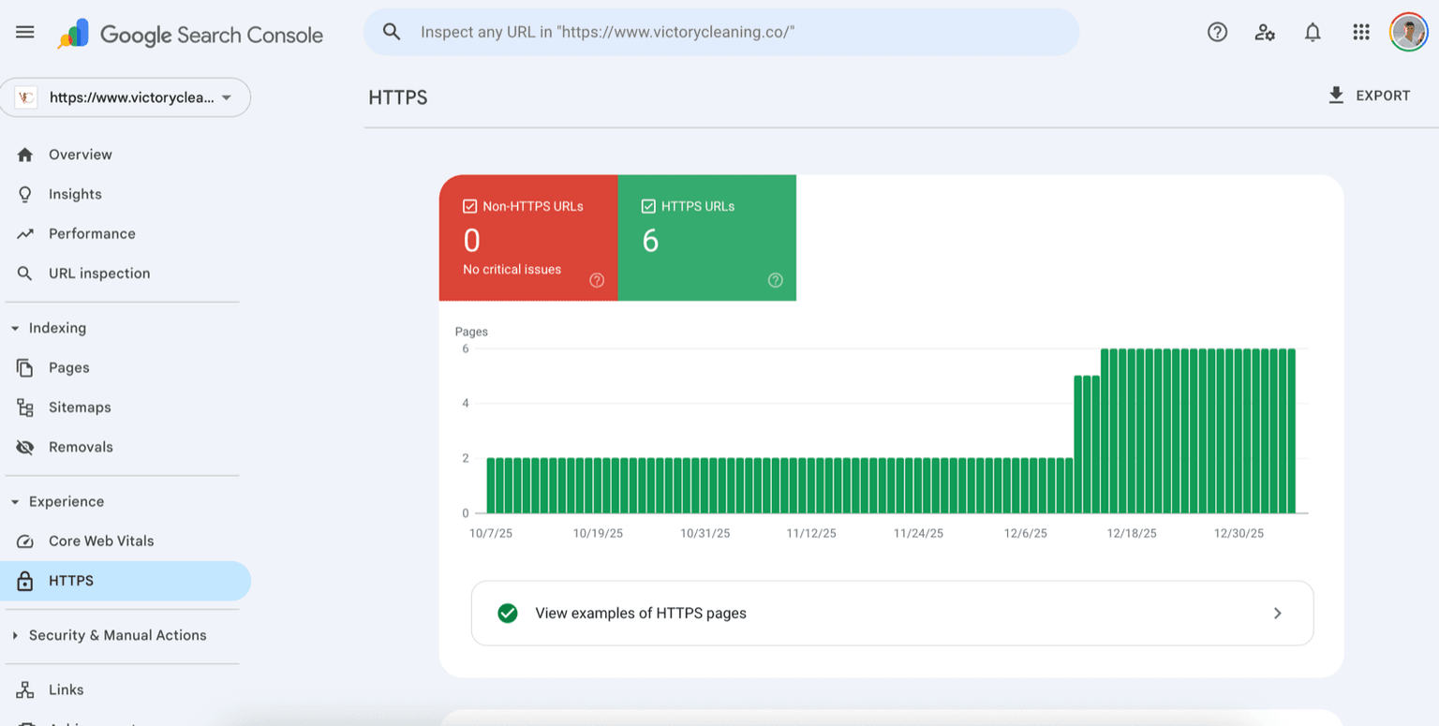Click help icon on Non-HTTPS URLs card
The width and height of the screenshot is (1439, 726).
coord(597,280)
